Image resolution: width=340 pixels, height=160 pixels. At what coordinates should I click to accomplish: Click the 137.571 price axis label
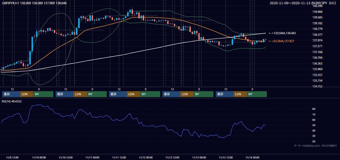click(317, 46)
